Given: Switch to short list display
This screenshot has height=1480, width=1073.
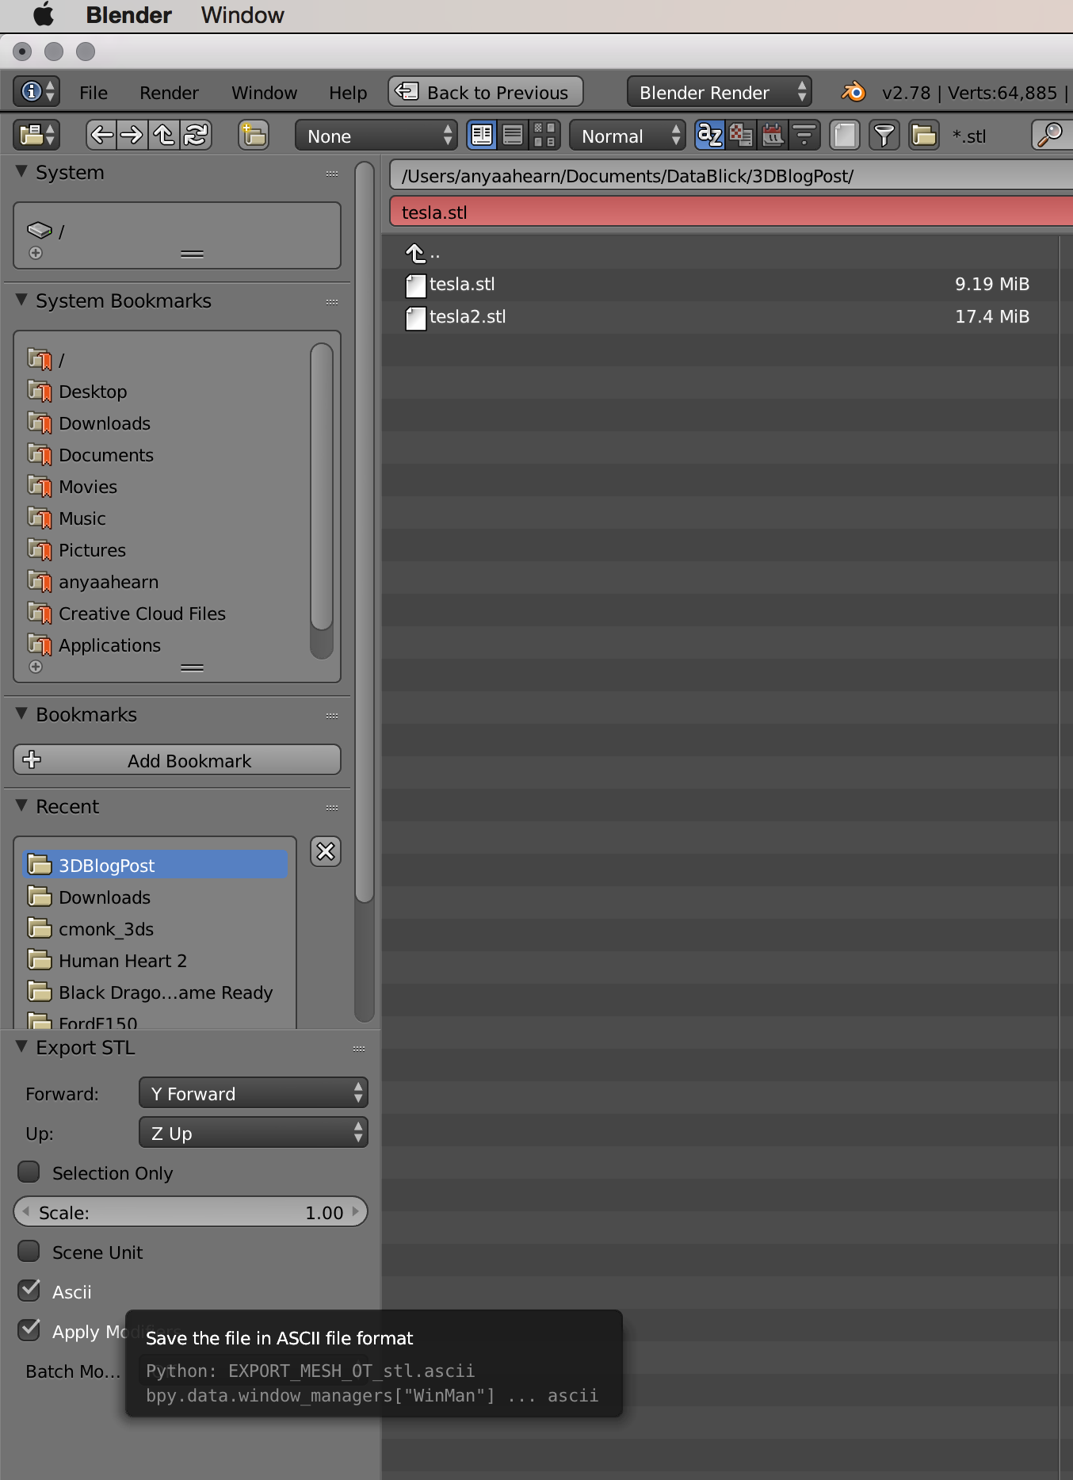Looking at the screenshot, I should click(482, 136).
